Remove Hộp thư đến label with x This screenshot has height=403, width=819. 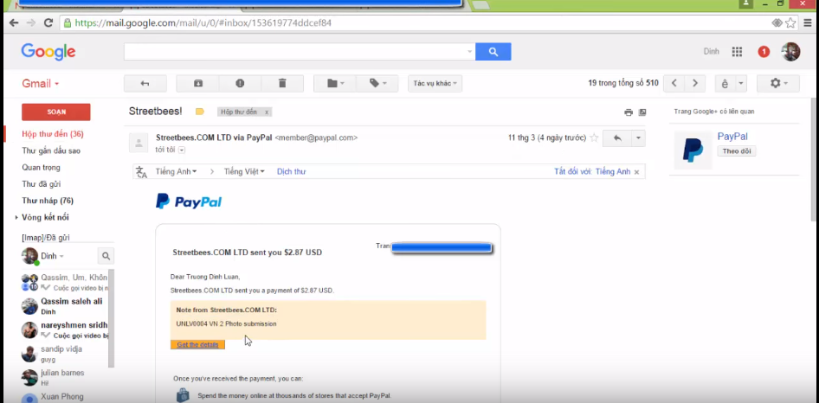coord(267,112)
